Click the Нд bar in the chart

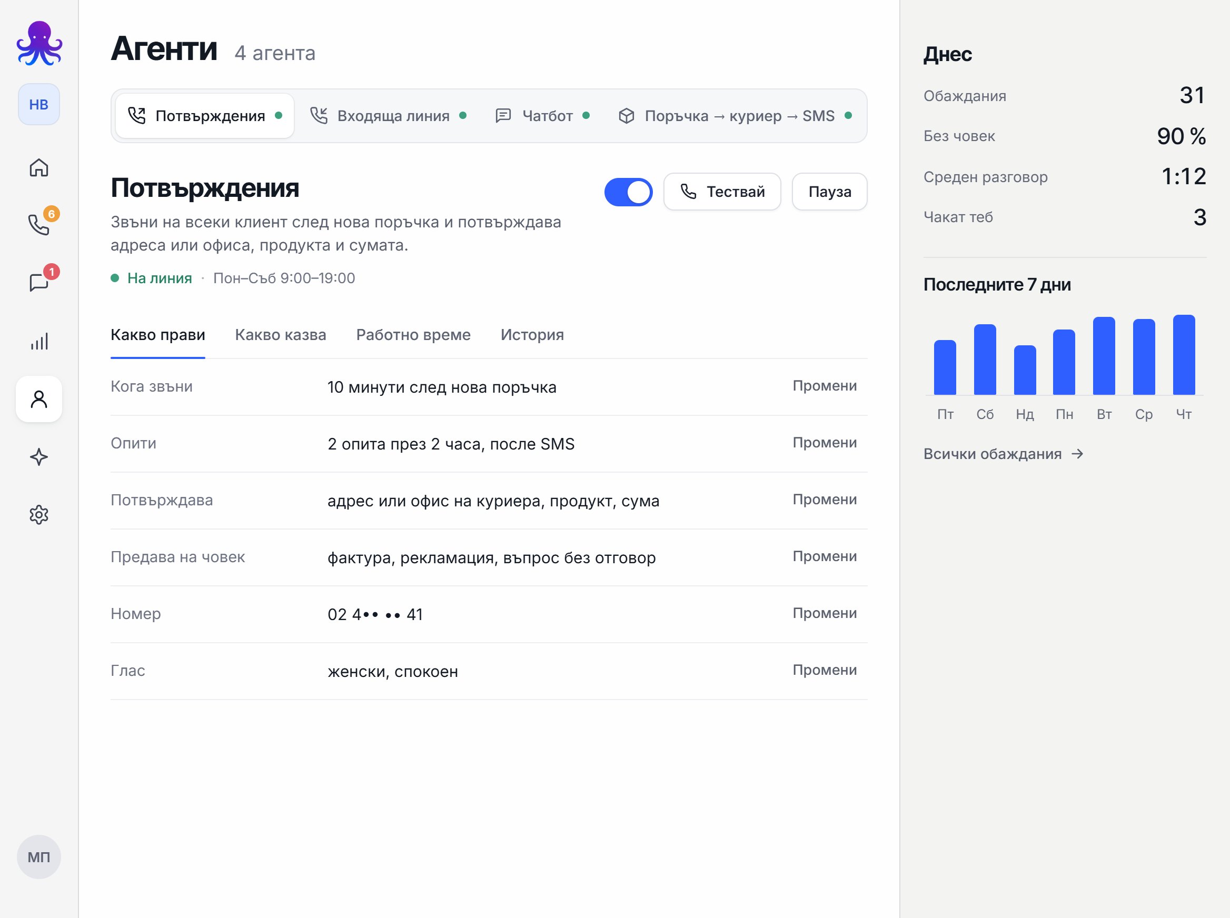click(x=1024, y=370)
